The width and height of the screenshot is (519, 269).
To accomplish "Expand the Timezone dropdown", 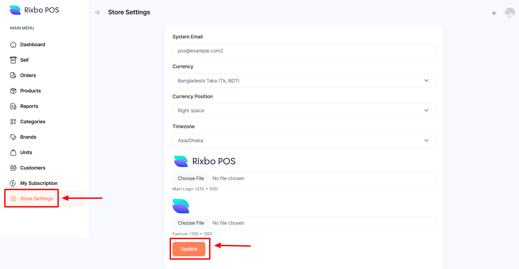I will [x=304, y=141].
